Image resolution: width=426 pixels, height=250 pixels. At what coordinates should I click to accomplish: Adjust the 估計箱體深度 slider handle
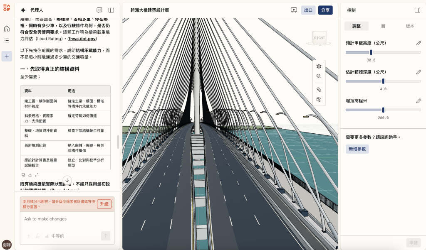383,81
